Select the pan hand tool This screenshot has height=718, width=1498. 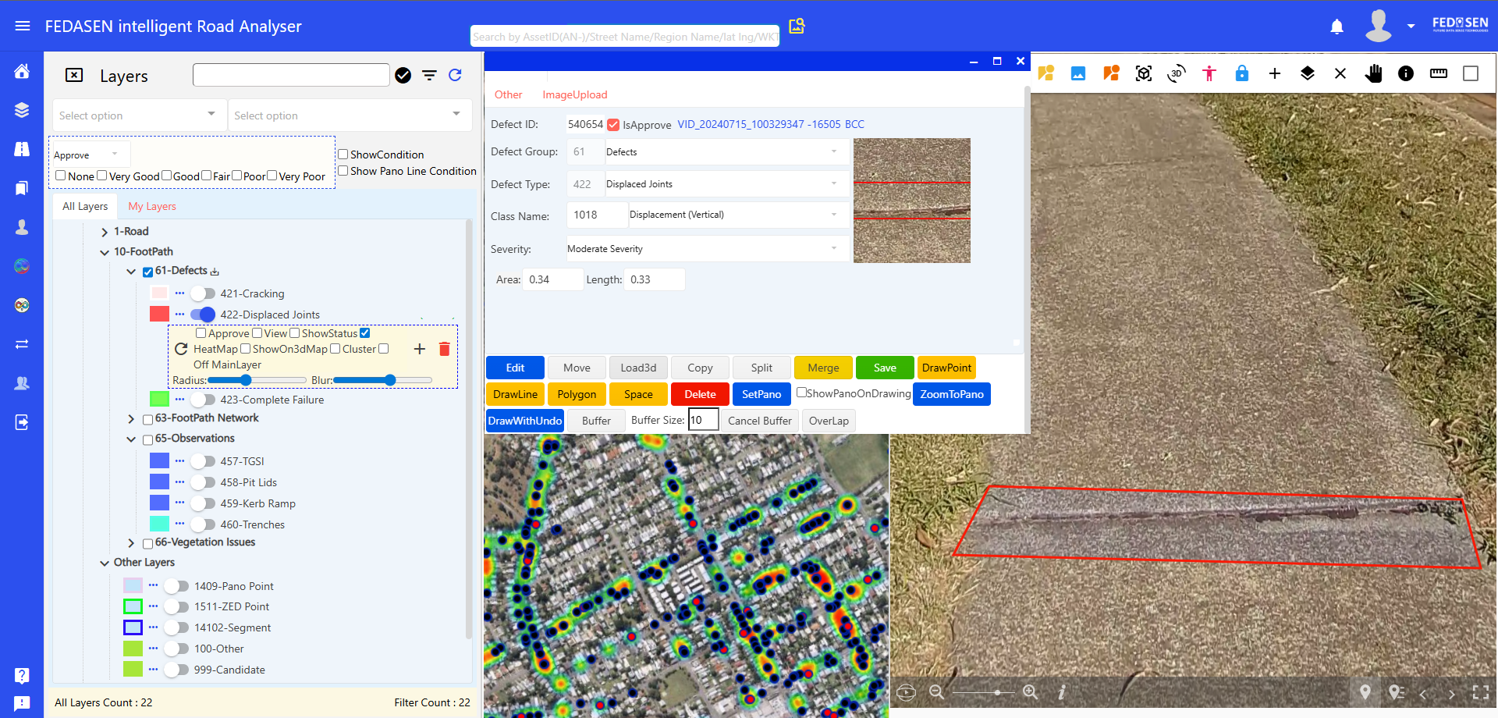click(x=1373, y=73)
